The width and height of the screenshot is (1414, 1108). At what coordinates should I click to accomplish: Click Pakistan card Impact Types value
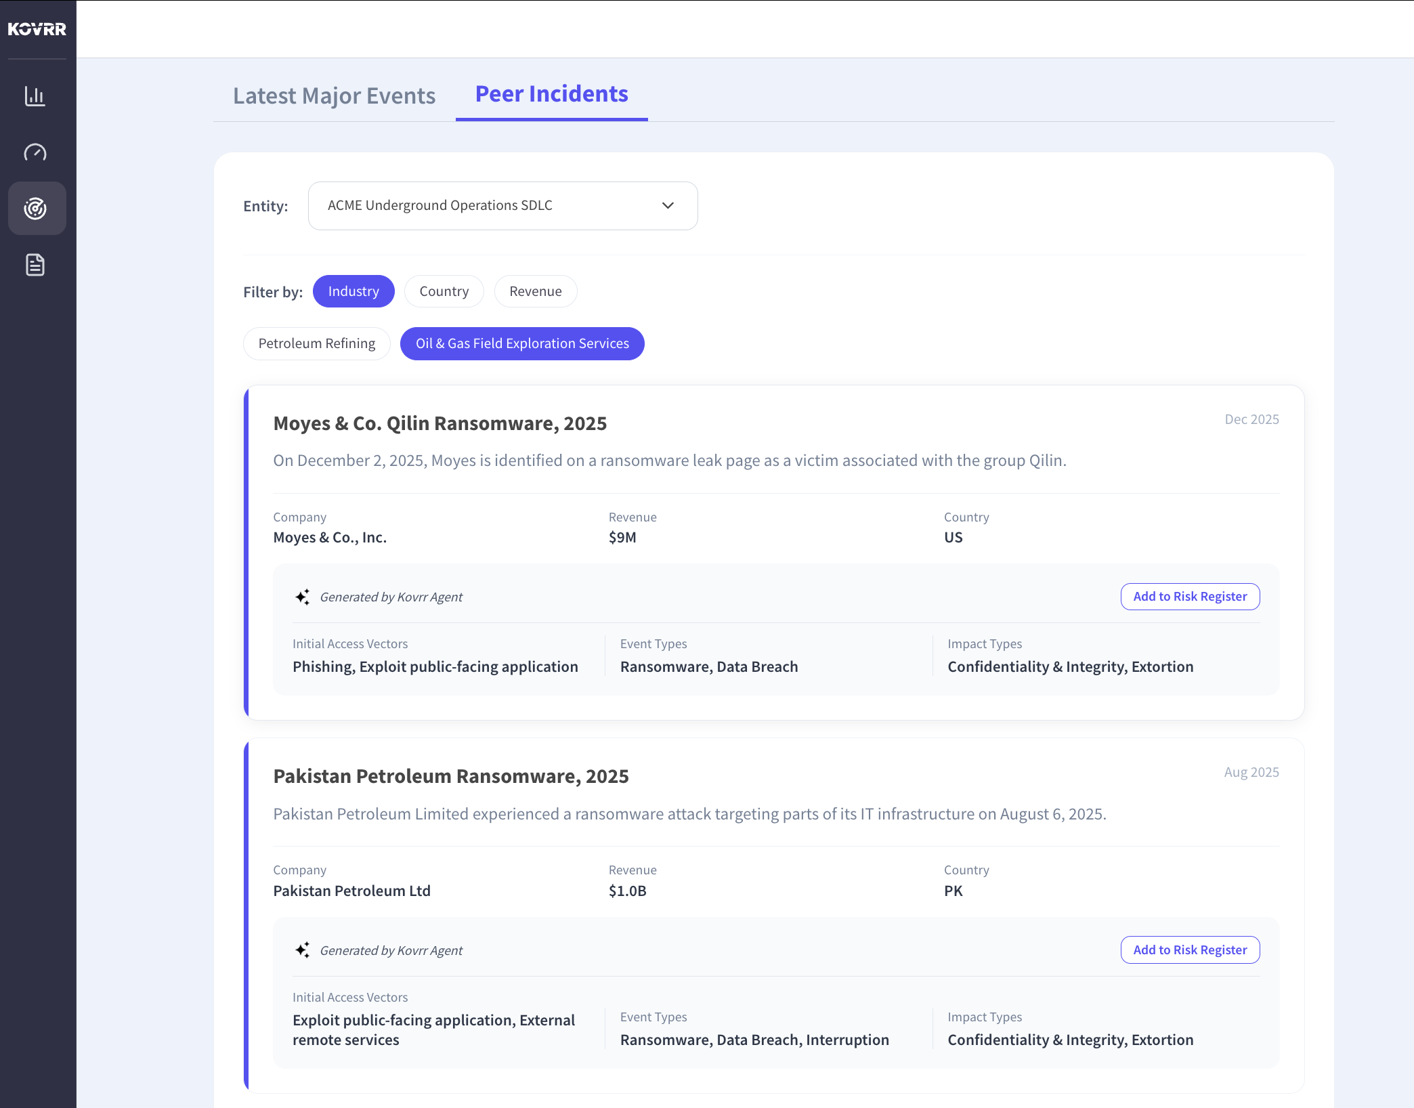tap(1071, 1040)
